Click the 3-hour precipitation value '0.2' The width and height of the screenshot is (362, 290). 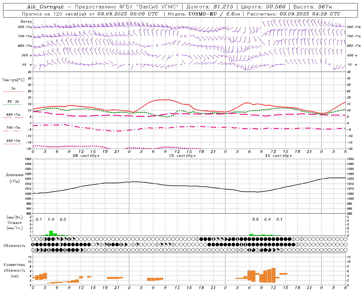[63, 219]
